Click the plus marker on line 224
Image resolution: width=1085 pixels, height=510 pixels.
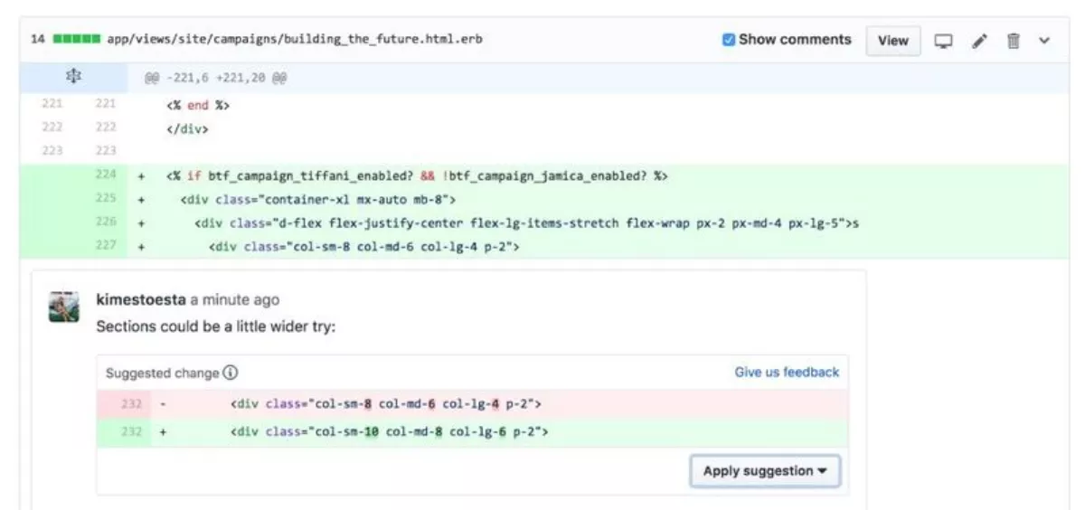pos(141,176)
